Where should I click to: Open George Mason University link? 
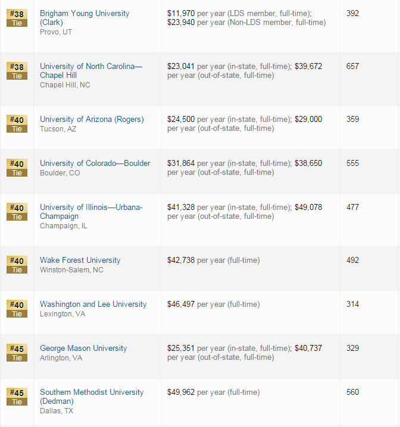click(x=83, y=348)
